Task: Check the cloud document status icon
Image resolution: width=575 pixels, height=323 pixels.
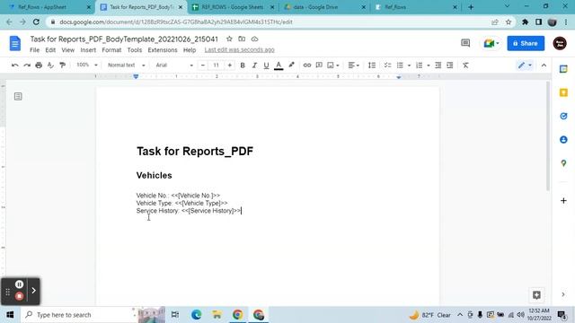Action: 254,39
